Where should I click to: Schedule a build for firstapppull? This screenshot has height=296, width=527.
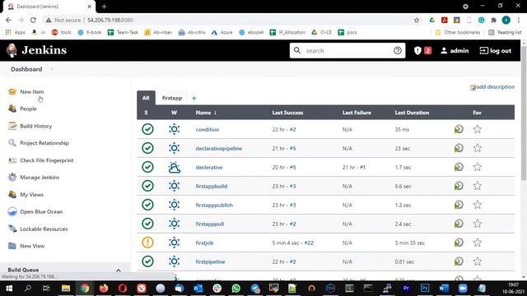click(x=459, y=224)
